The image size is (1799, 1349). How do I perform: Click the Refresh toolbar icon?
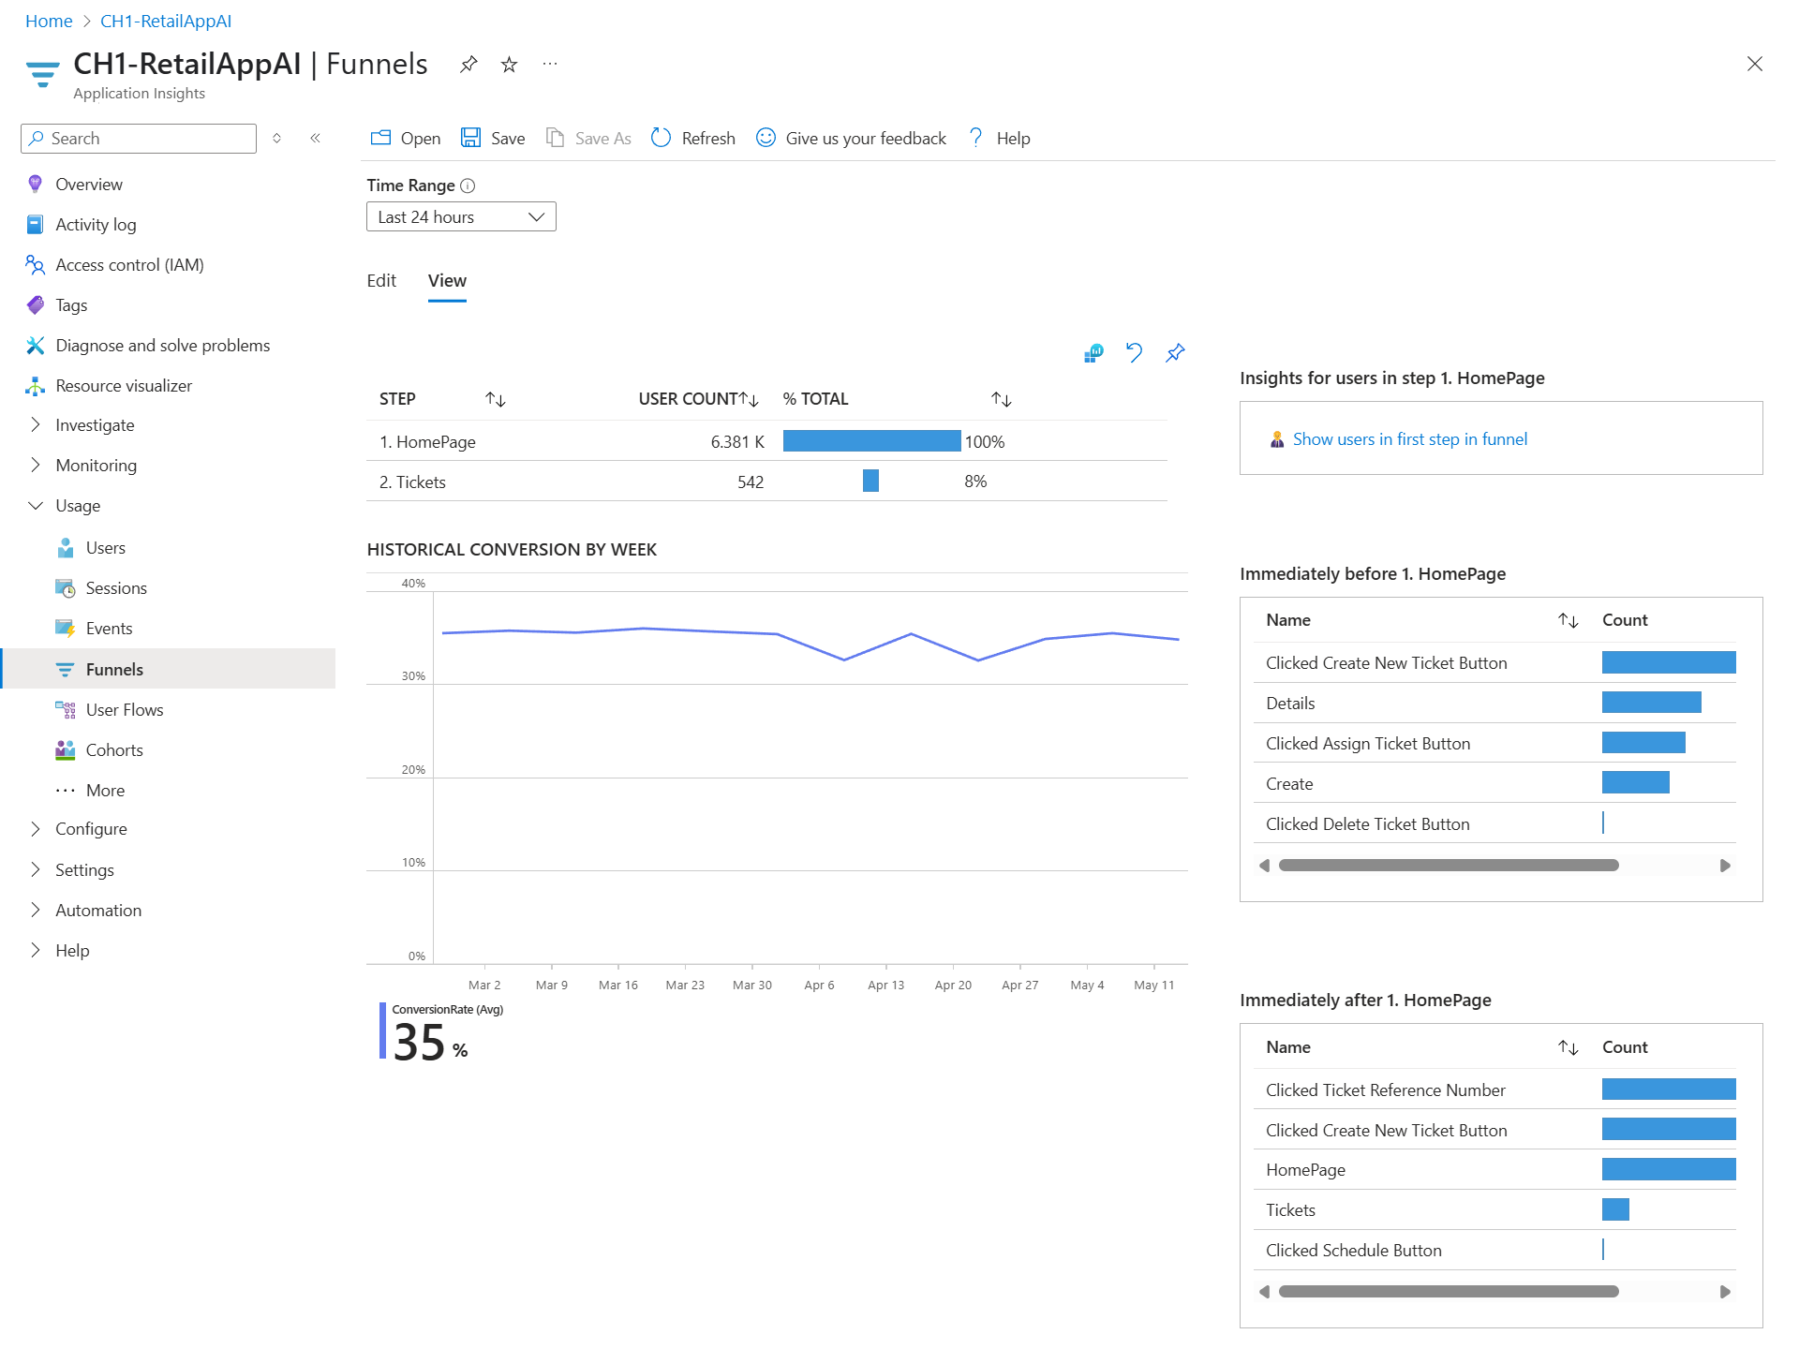coord(662,138)
